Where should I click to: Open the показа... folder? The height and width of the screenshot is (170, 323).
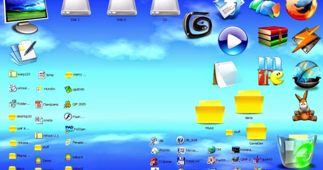13,143
